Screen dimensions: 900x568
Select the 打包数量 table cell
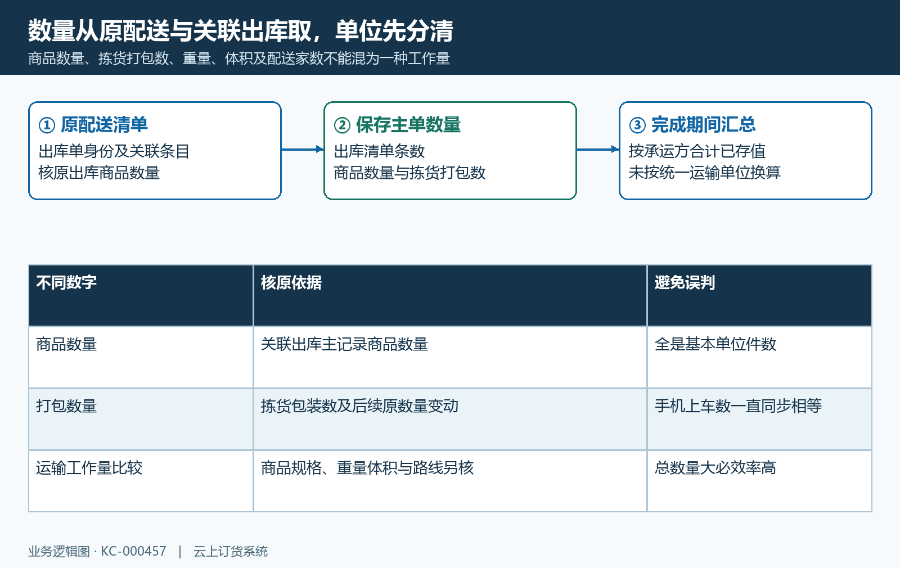[141, 419]
